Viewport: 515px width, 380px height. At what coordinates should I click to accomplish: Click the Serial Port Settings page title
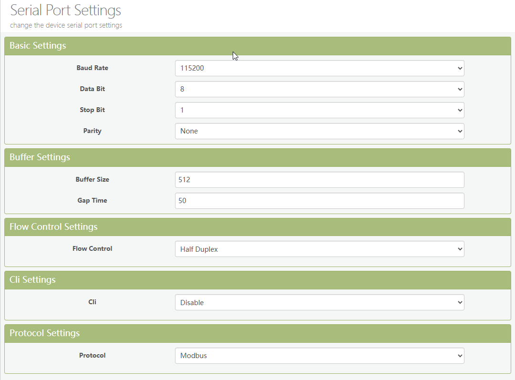point(66,10)
